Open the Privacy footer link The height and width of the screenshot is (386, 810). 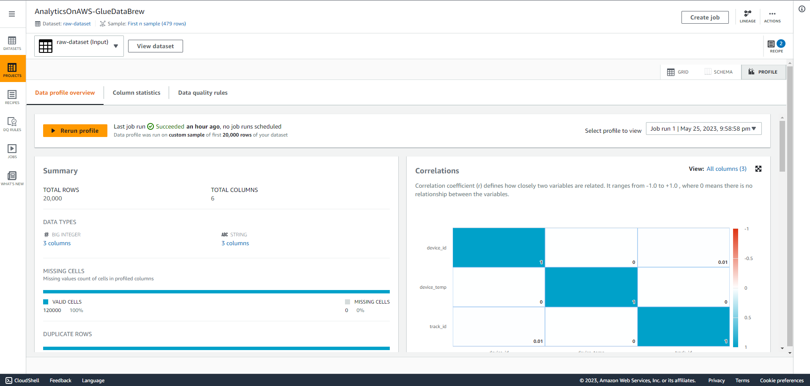coord(717,381)
